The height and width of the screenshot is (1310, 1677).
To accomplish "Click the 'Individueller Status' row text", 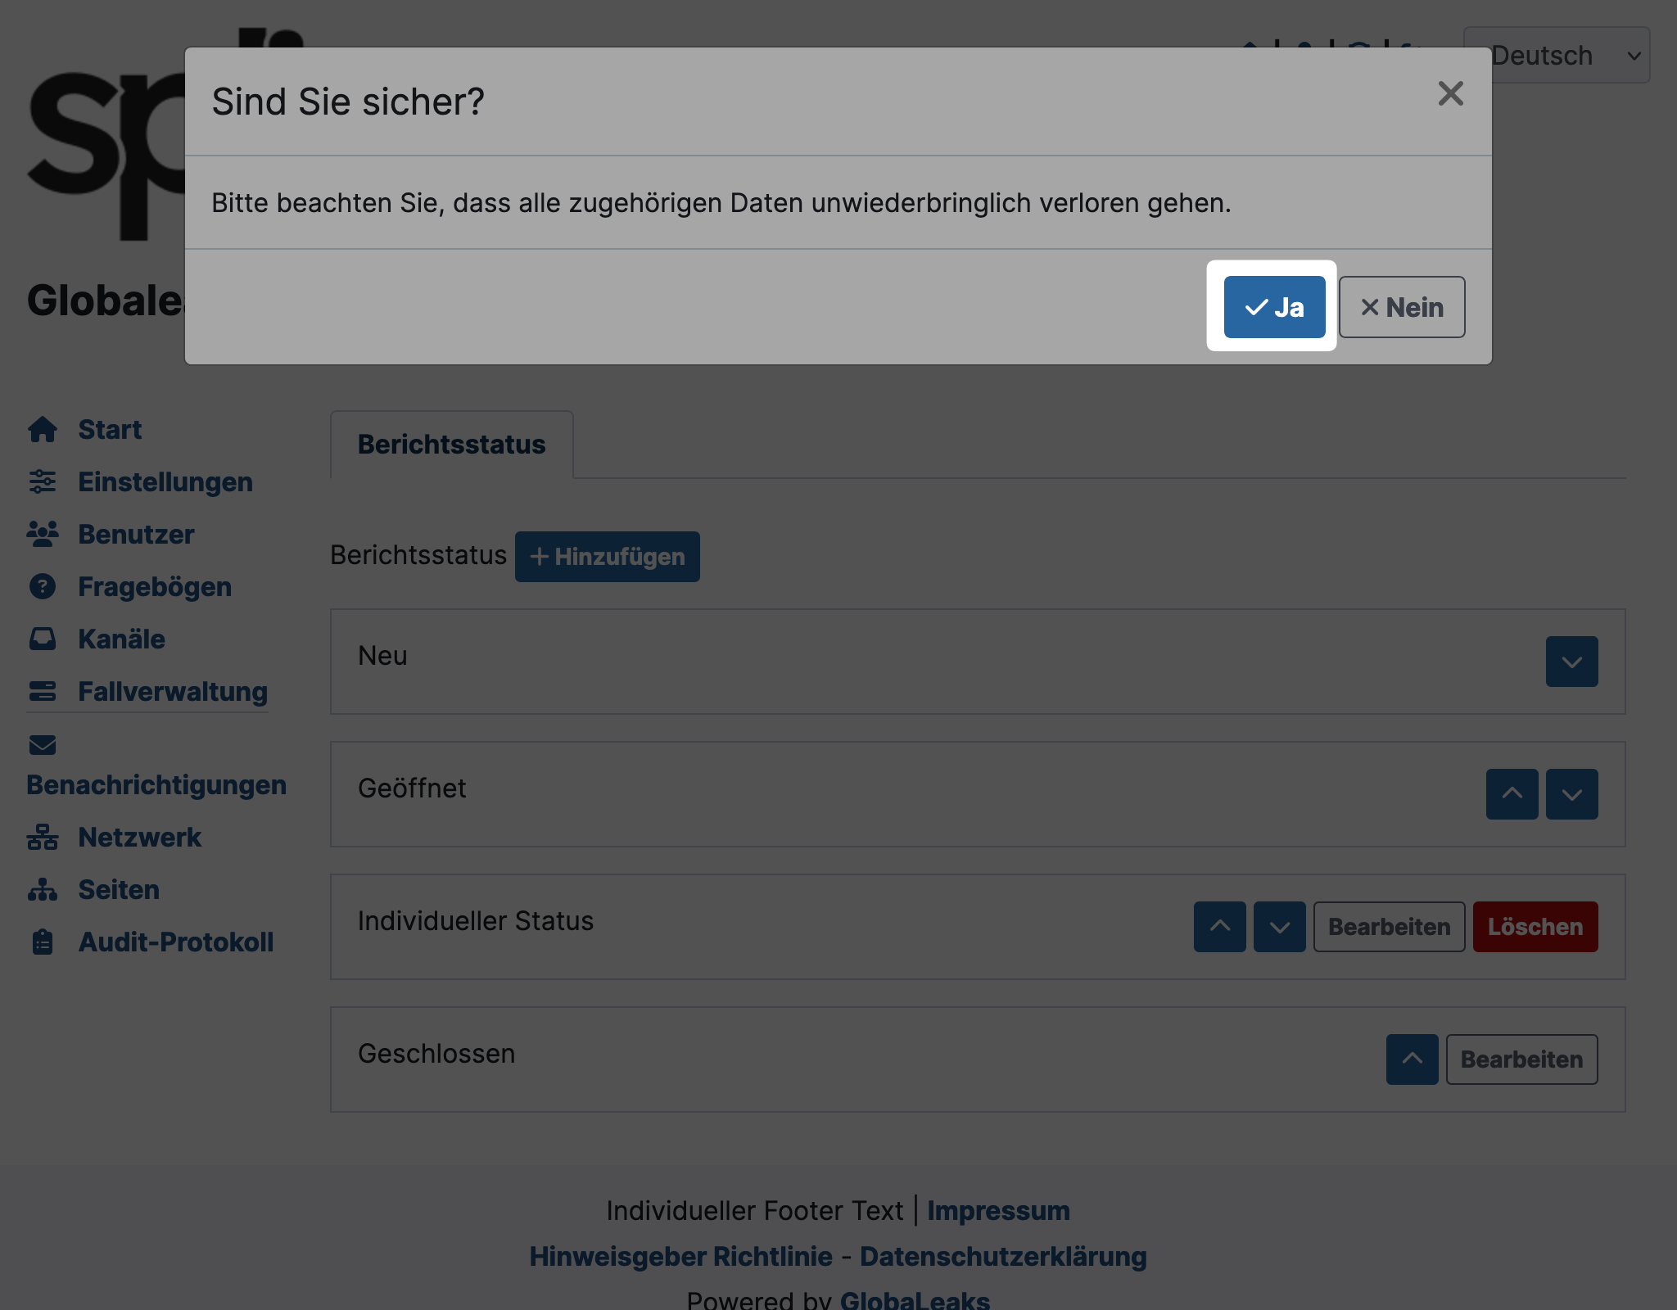I will tap(476, 920).
